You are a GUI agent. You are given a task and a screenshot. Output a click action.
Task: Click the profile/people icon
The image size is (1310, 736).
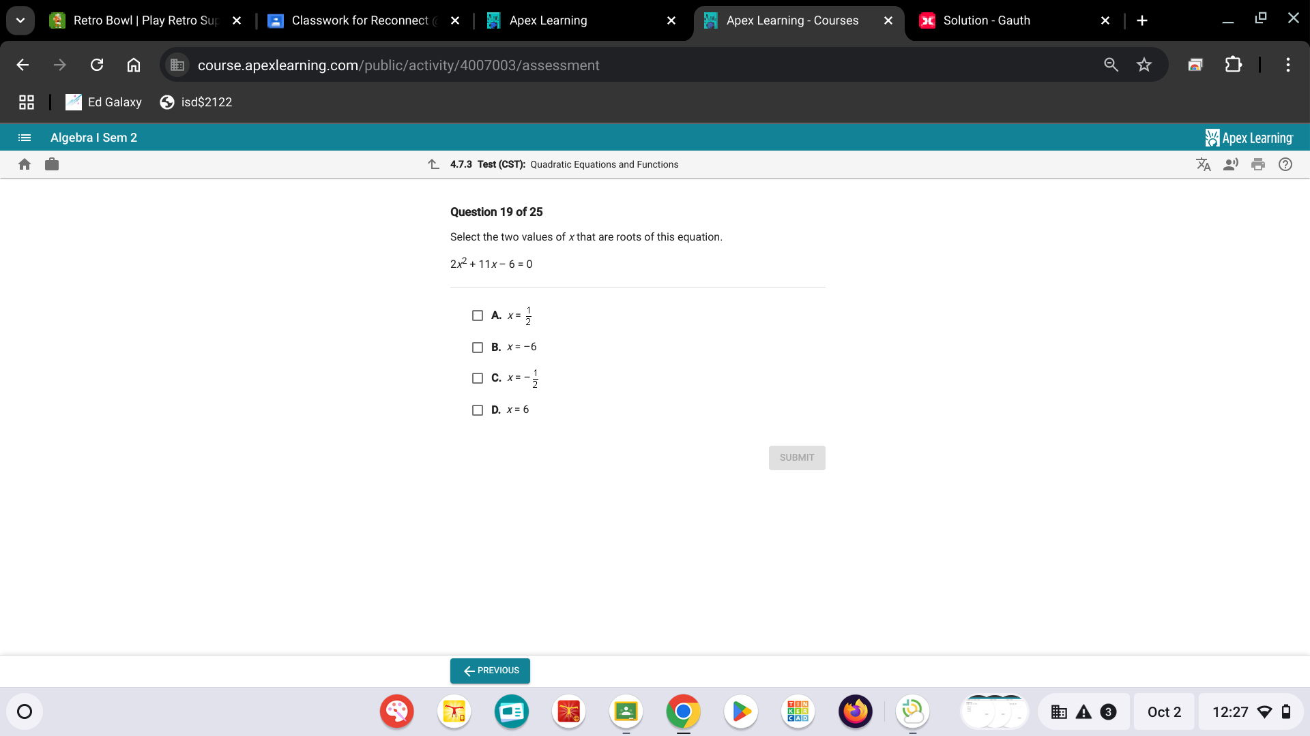pyautogui.click(x=1232, y=164)
